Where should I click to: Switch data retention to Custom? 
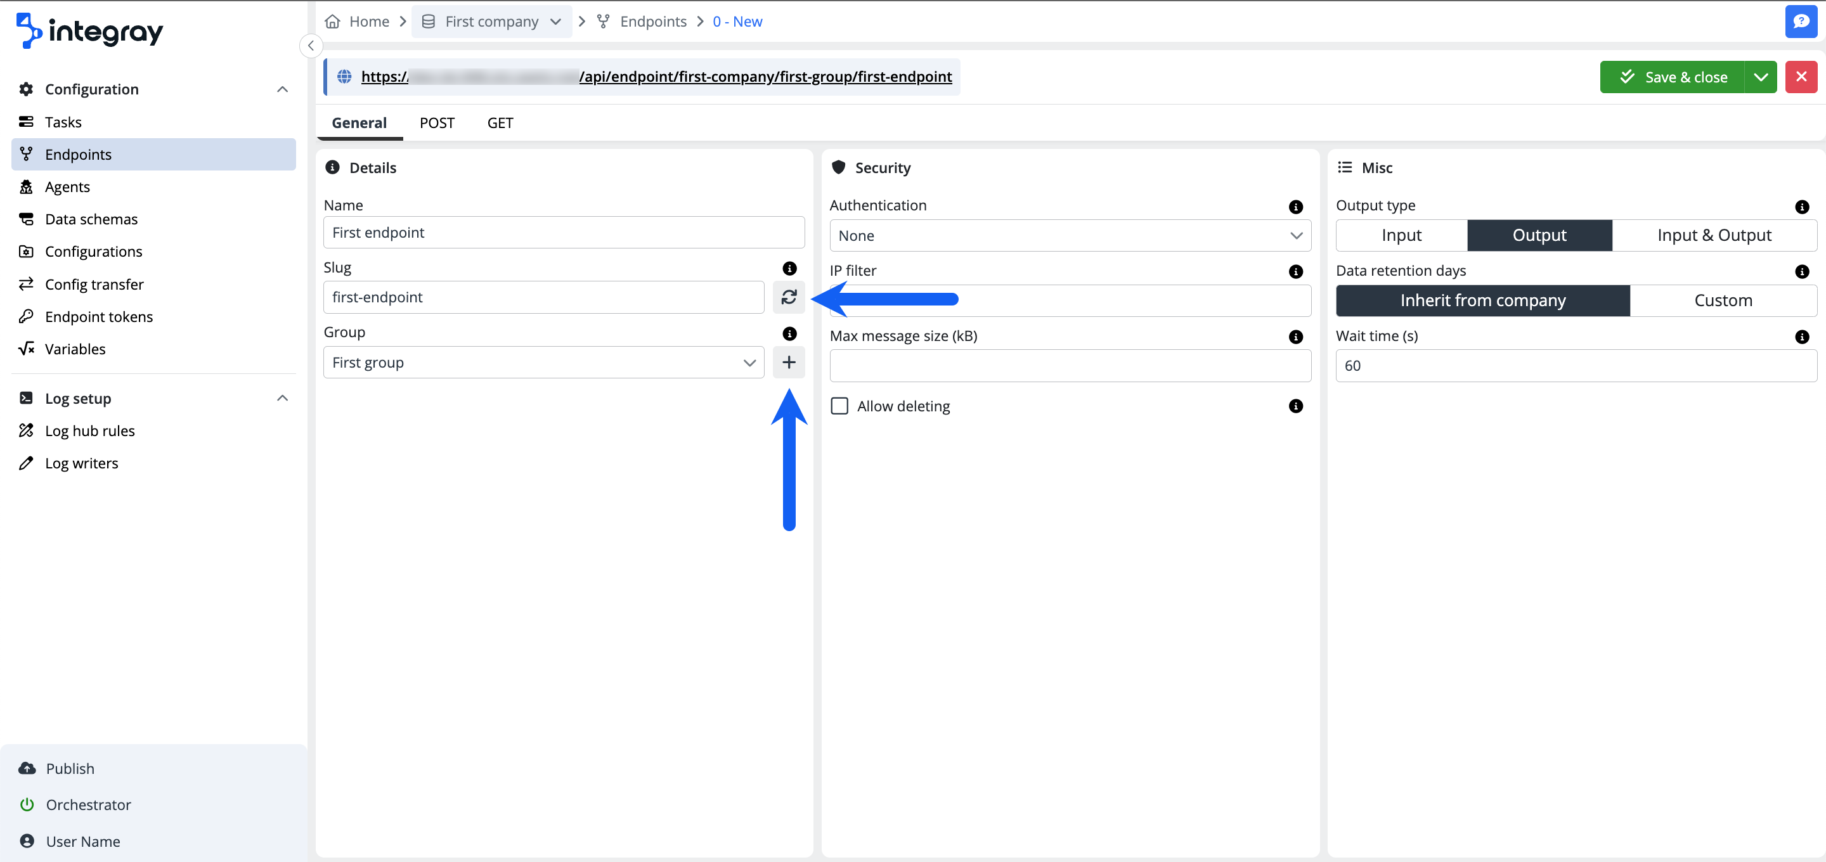(x=1723, y=300)
